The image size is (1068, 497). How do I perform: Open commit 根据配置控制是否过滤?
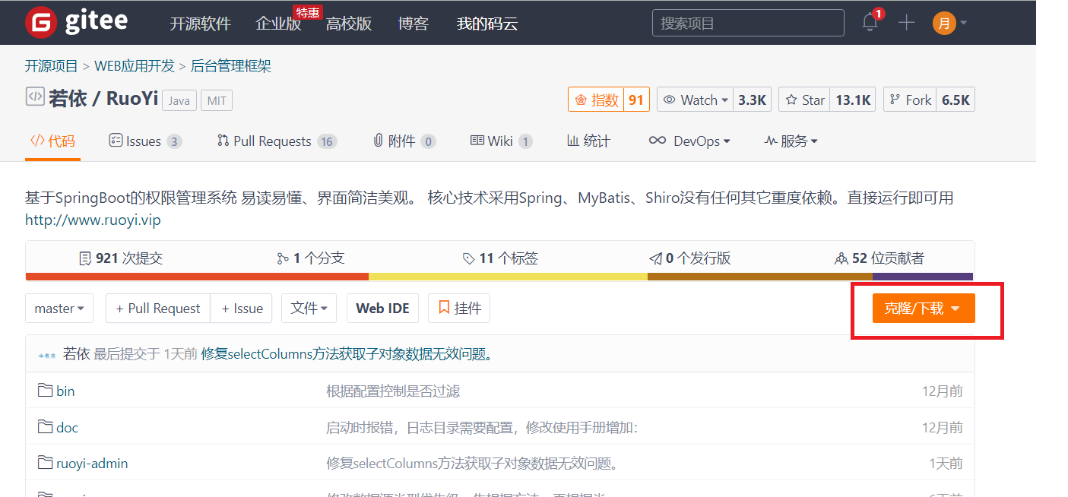click(x=393, y=391)
